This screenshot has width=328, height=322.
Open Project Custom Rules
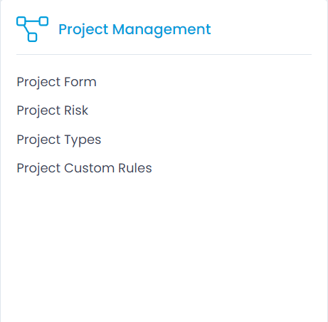[84, 169]
